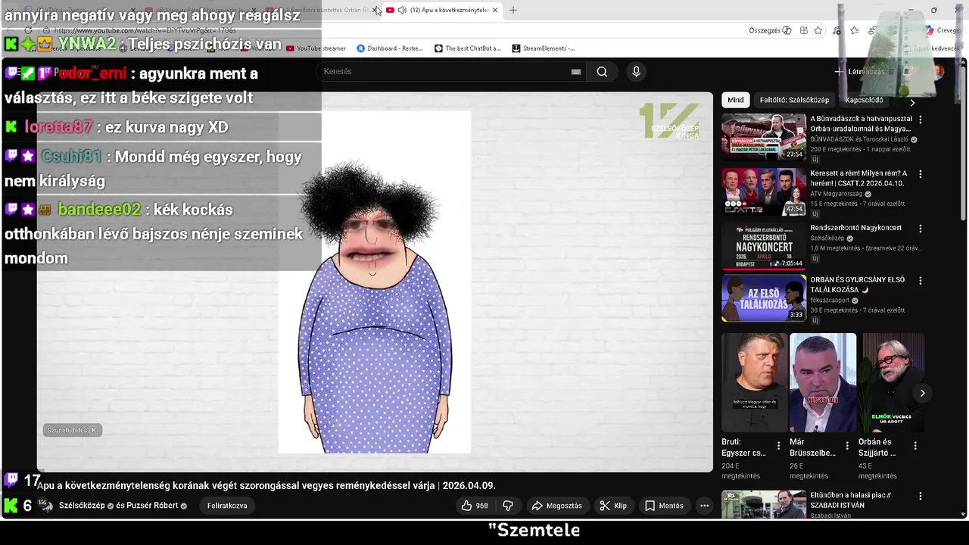Click the Feliratkozva subscription button

click(227, 506)
